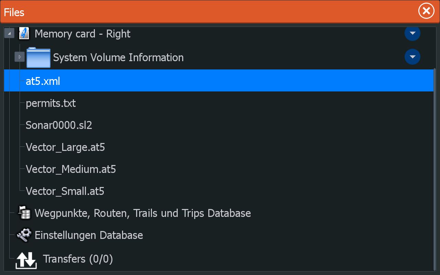Image resolution: width=440 pixels, height=275 pixels.
Task: Collapse the Memory card - Right tree
Action: (9, 34)
